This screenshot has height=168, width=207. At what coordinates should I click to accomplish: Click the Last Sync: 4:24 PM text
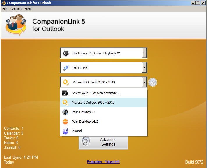tap(21, 157)
